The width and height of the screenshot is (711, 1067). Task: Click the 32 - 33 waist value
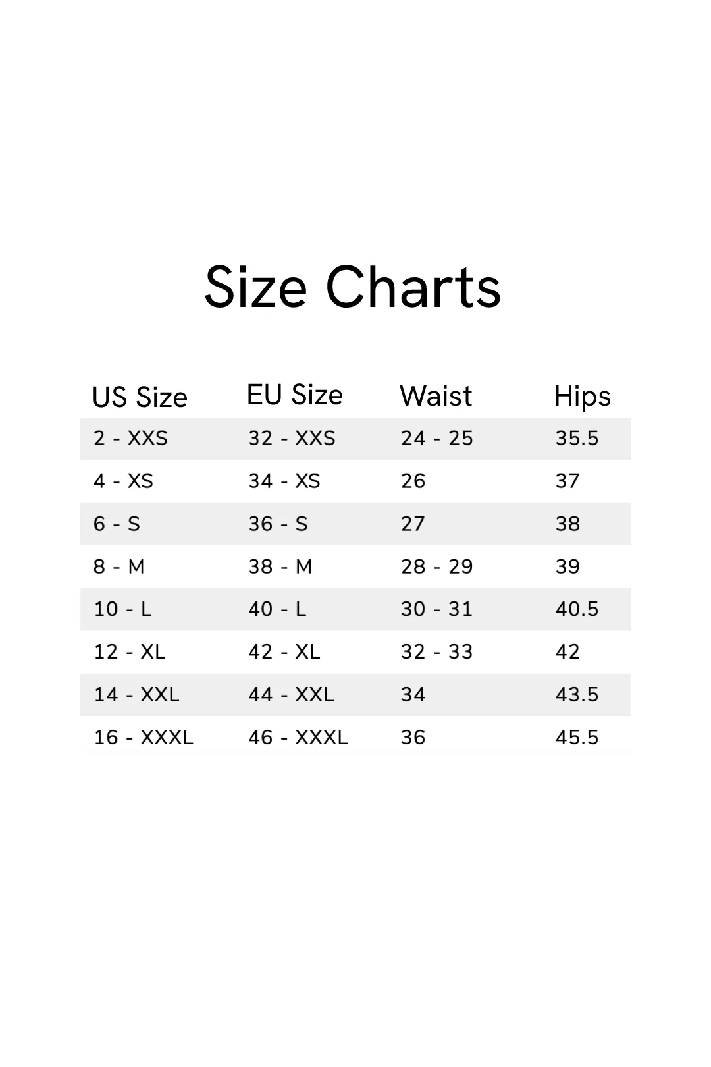[436, 651]
